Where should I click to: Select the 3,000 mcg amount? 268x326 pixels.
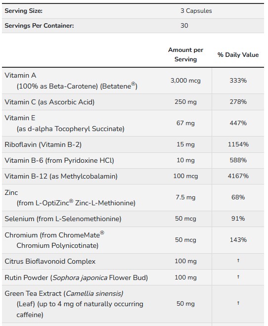click(x=185, y=81)
